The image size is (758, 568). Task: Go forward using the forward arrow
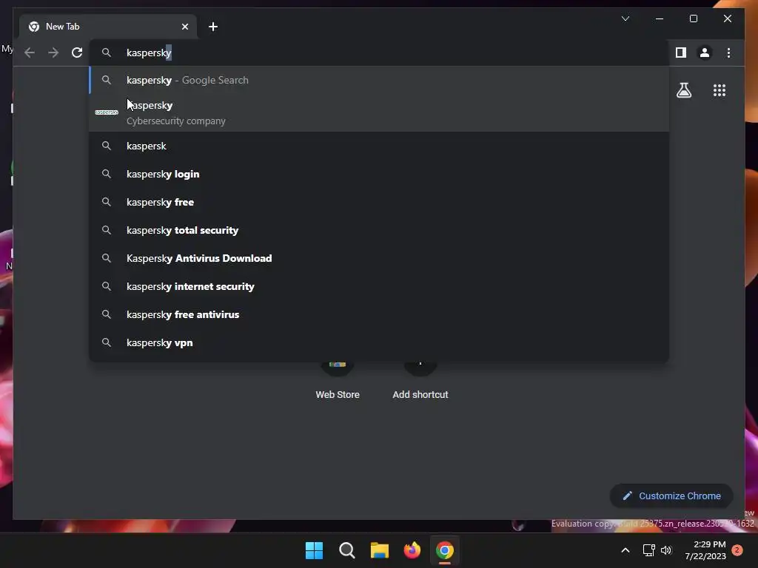(53, 53)
